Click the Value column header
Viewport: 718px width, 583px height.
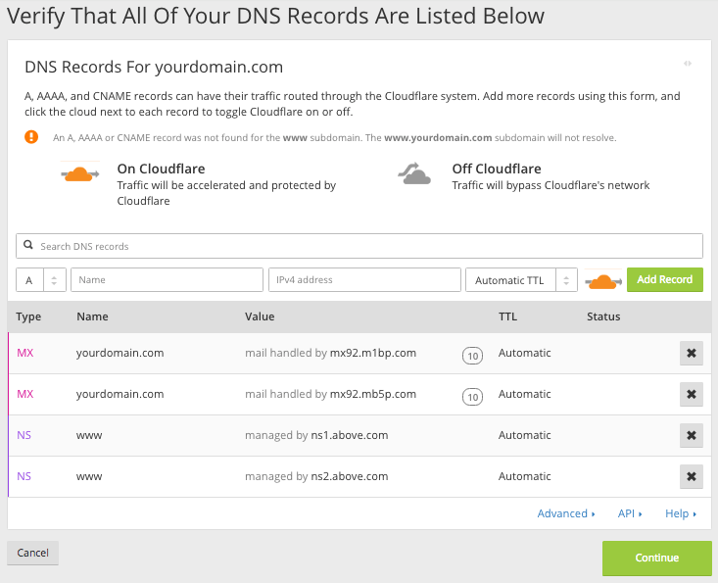260,316
